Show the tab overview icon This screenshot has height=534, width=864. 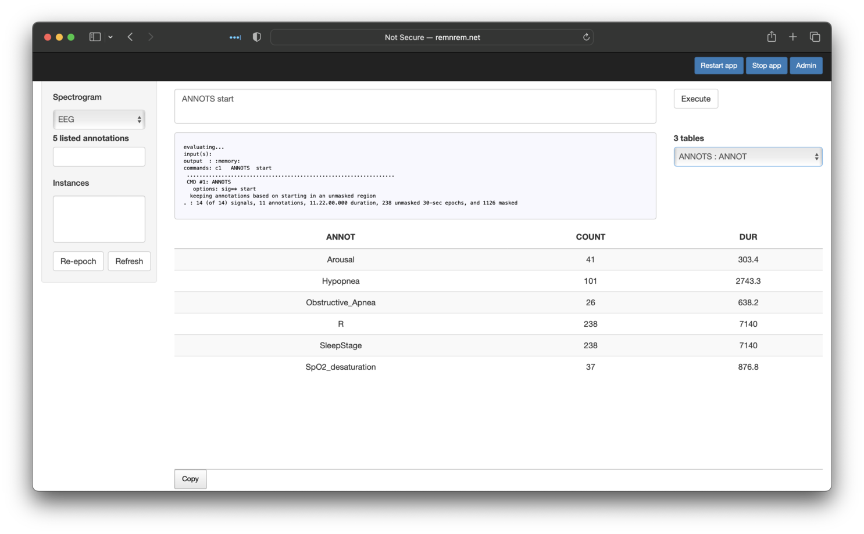point(815,37)
